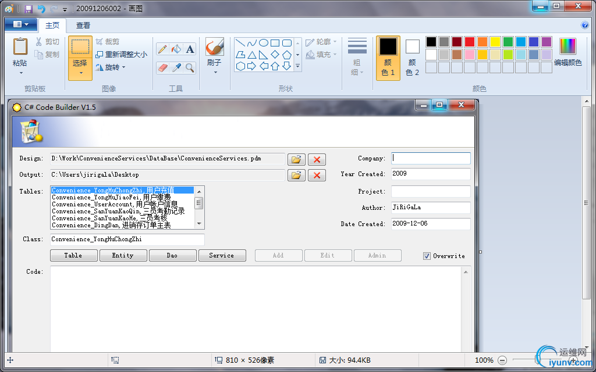Click the zoom out minus button

[502, 360]
